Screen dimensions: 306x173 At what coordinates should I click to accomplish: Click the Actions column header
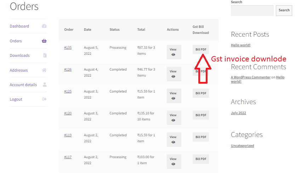pos(173,30)
